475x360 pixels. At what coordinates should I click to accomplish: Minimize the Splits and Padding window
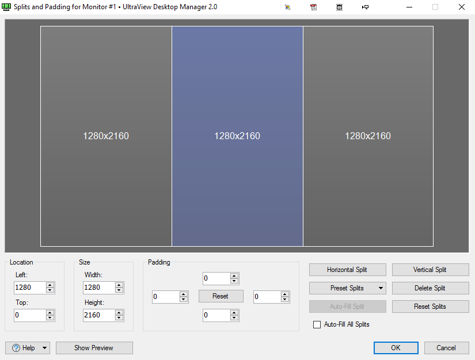point(409,7)
